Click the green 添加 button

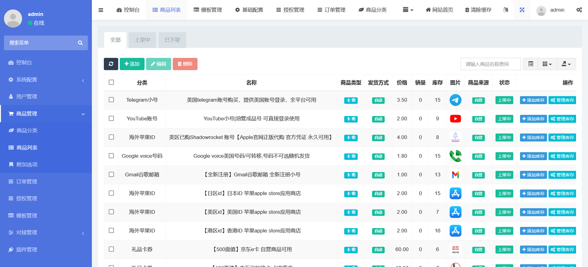click(132, 64)
